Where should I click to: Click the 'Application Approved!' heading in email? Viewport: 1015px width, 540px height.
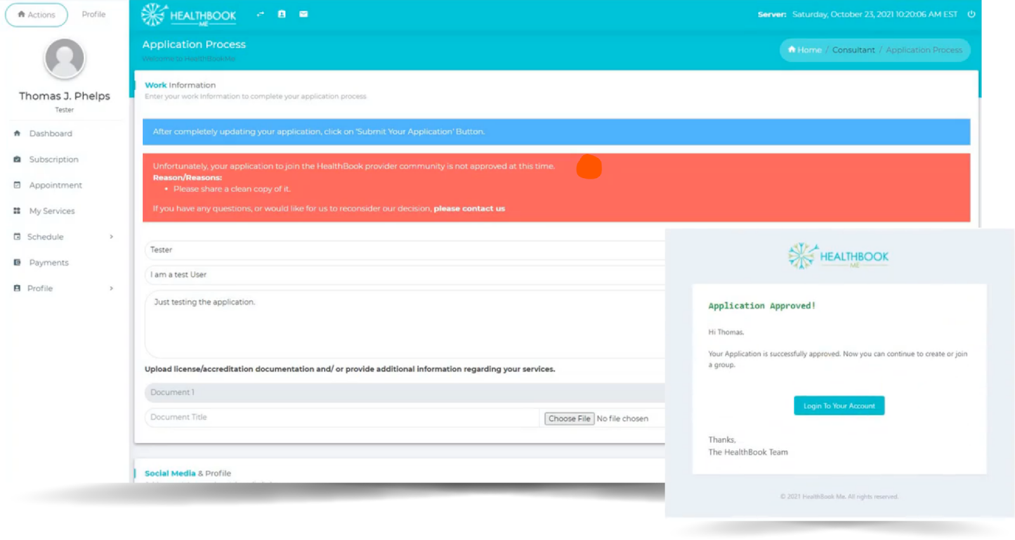click(x=762, y=305)
